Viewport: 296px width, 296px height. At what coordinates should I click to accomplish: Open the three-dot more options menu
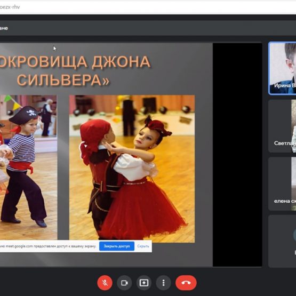(x=164, y=283)
